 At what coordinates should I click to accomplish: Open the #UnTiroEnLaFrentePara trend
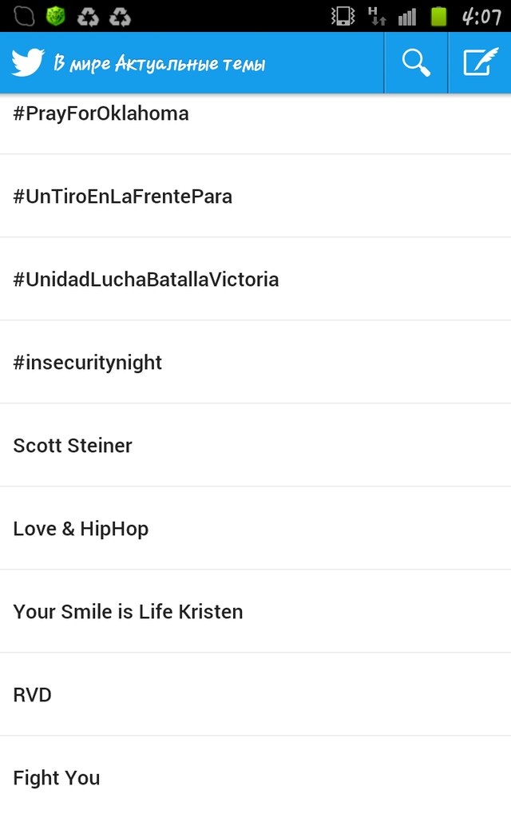(255, 197)
